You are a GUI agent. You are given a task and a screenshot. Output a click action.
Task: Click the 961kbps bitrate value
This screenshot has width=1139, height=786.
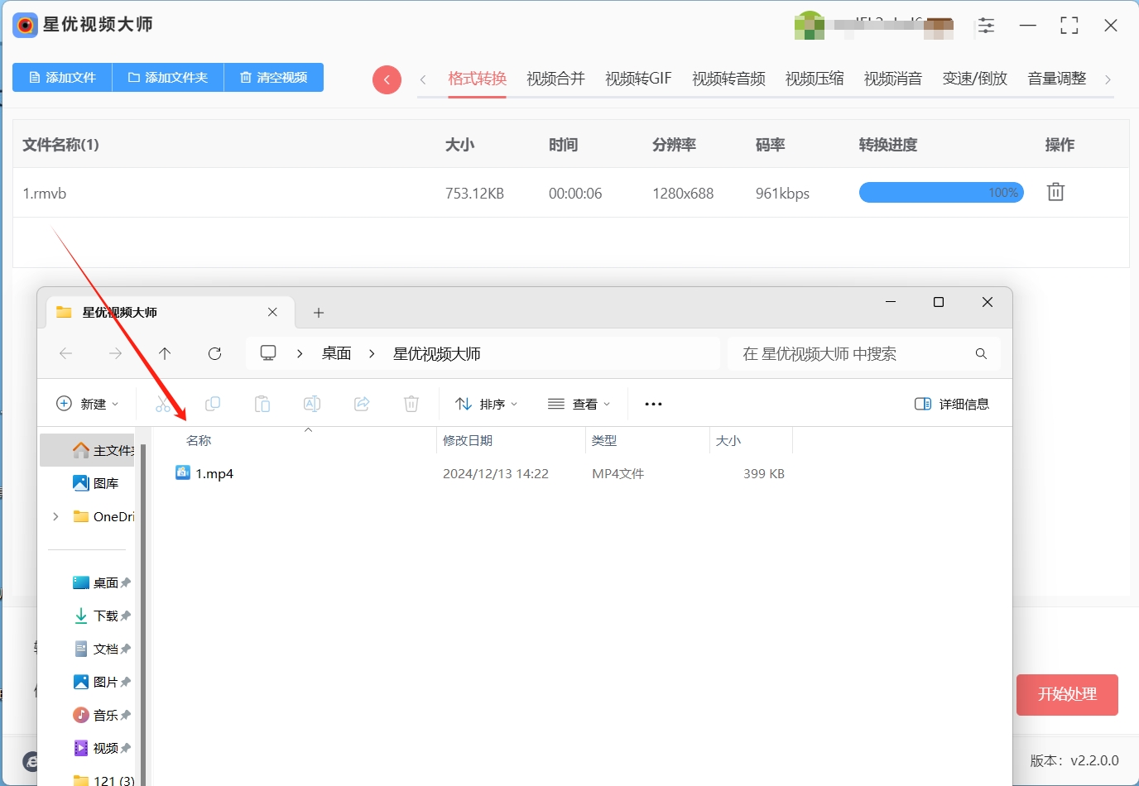(782, 194)
